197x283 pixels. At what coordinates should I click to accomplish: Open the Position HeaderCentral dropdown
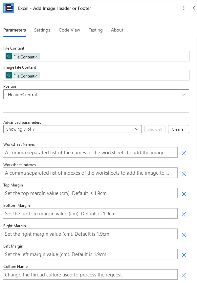[x=96, y=95]
